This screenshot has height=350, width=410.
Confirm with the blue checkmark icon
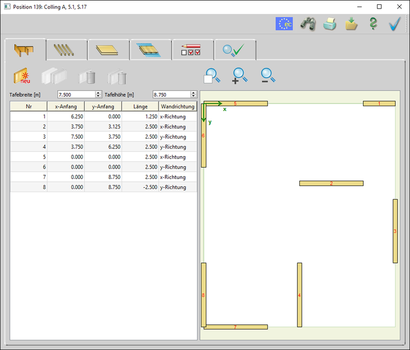tap(394, 24)
